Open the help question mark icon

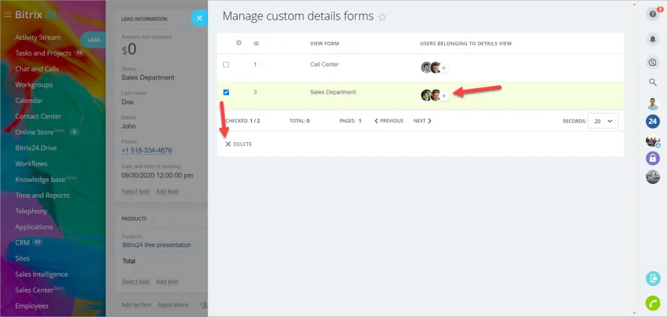[x=652, y=14]
